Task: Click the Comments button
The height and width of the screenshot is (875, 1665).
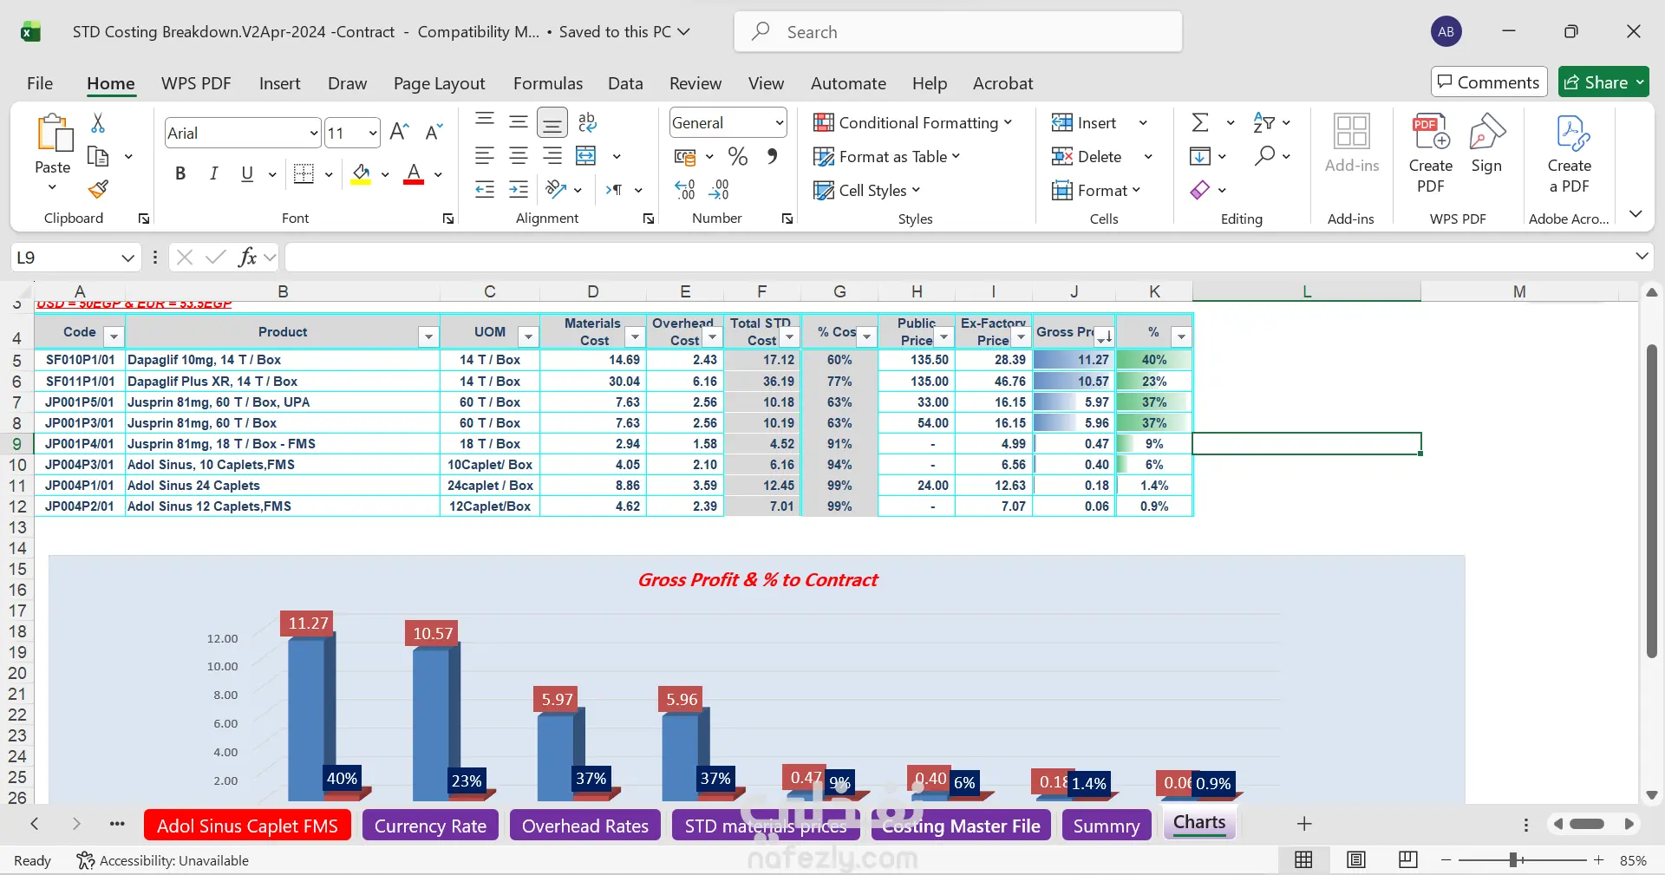Action: pos(1489,82)
